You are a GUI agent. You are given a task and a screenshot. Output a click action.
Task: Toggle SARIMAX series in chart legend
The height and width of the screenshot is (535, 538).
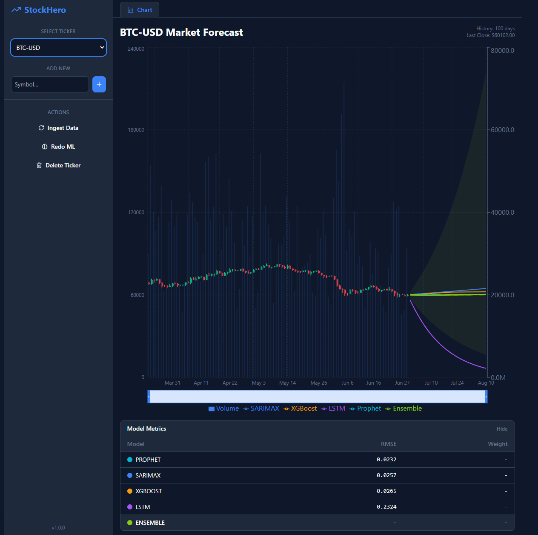tap(261, 408)
